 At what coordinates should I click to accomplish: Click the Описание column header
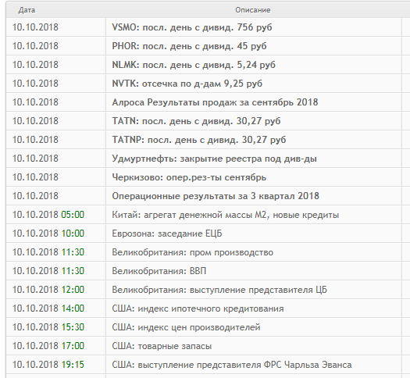tap(252, 10)
